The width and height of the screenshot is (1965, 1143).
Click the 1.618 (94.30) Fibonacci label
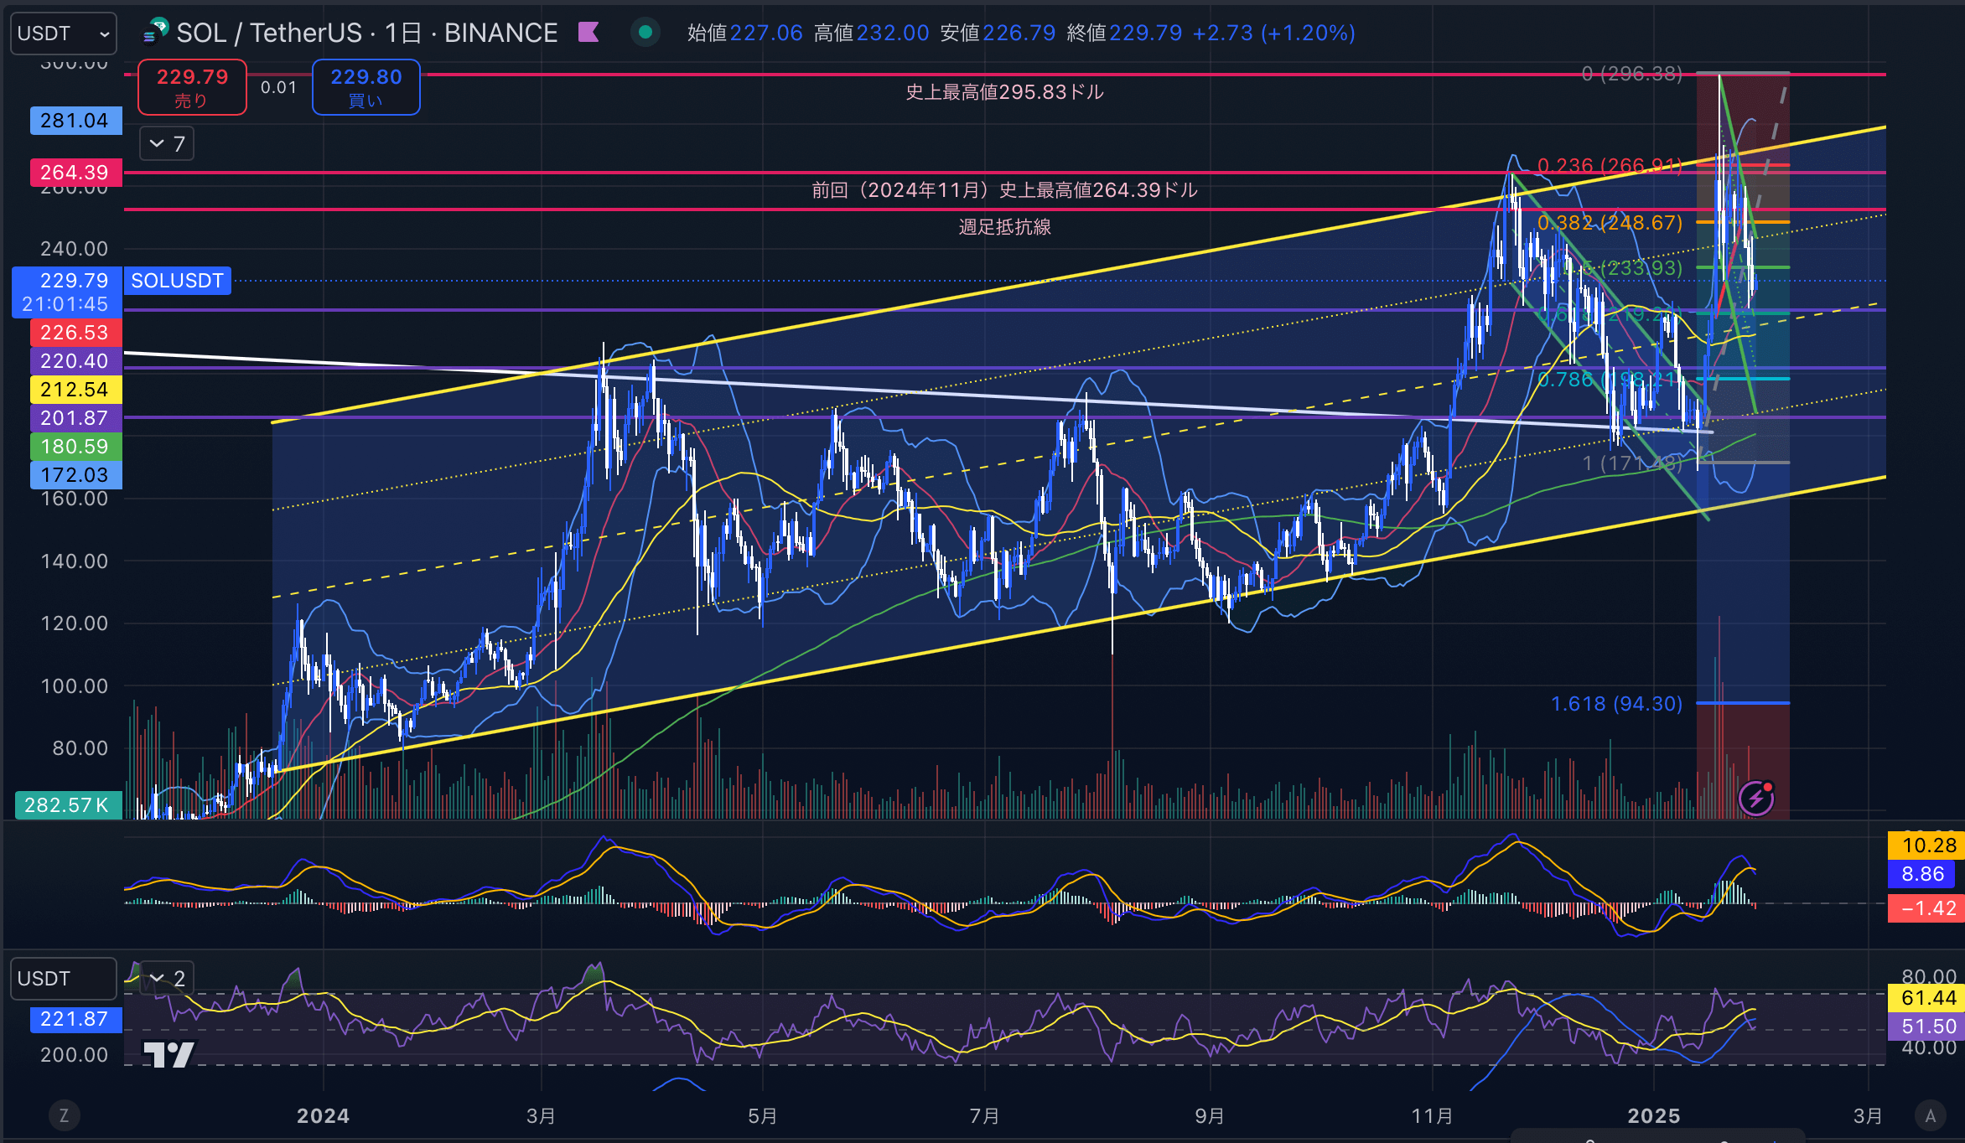pos(1616,704)
